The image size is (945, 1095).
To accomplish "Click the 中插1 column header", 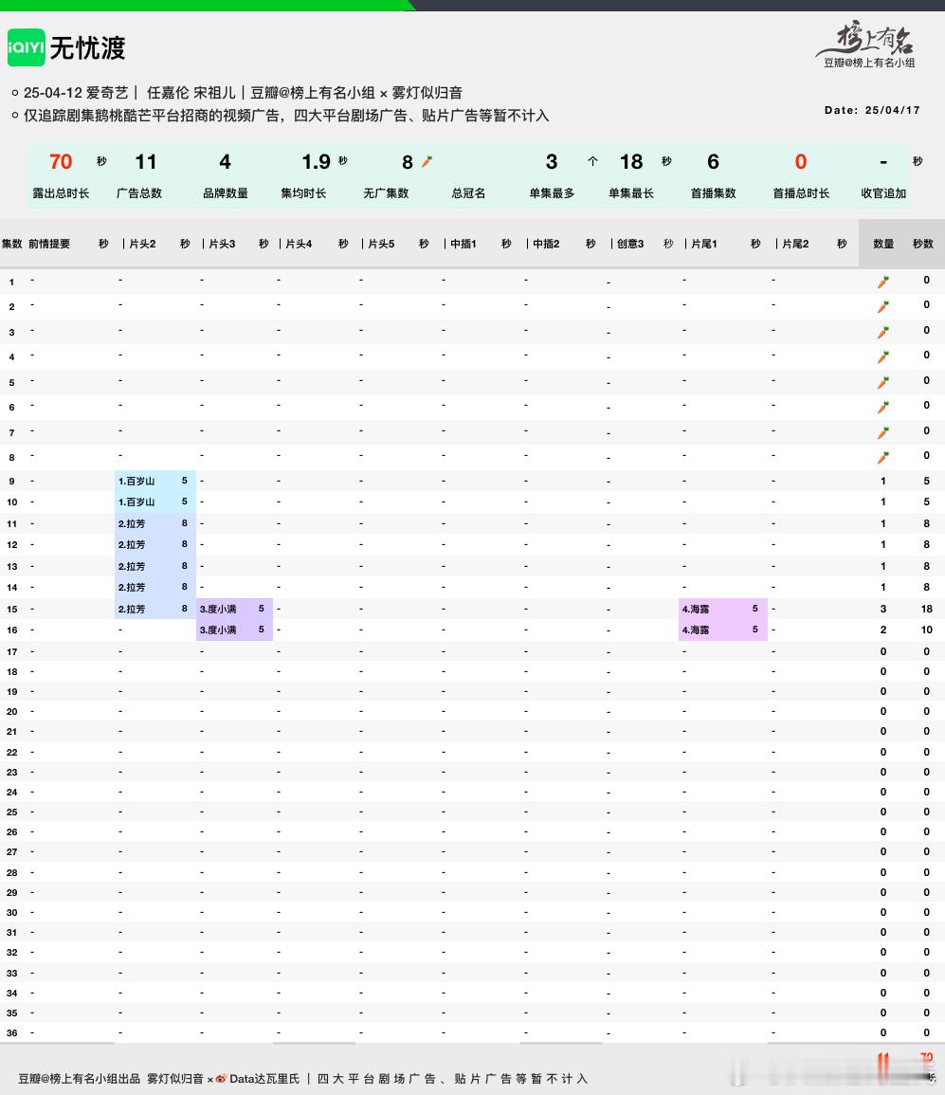I will (463, 244).
